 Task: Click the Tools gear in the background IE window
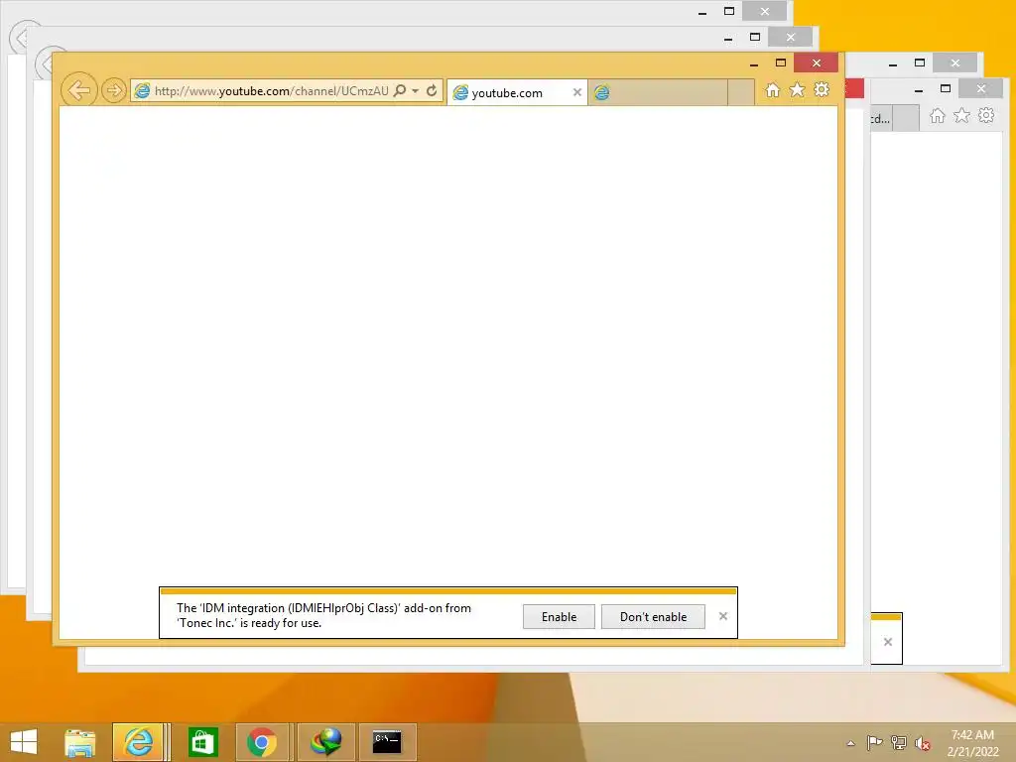986,115
